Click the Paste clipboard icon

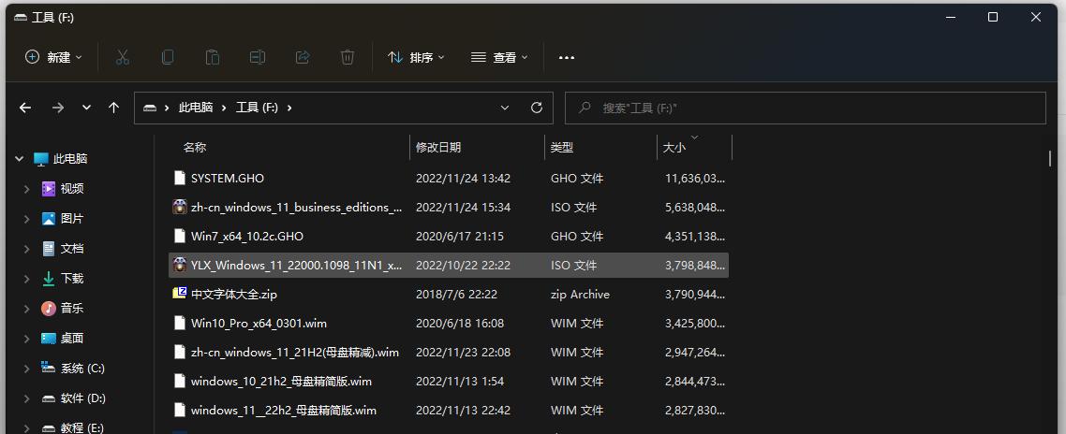(212, 58)
